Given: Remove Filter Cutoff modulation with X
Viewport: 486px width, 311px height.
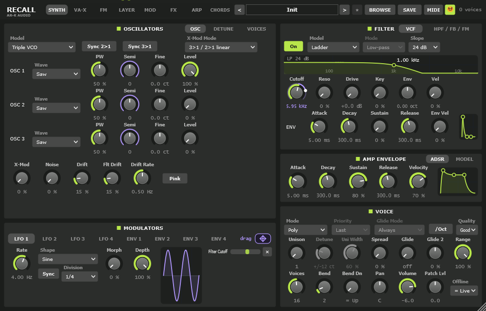Looking at the screenshot, I should [267, 252].
